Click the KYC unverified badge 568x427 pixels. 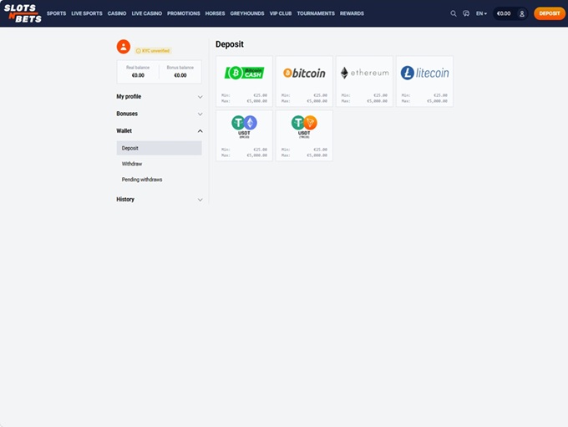click(153, 51)
